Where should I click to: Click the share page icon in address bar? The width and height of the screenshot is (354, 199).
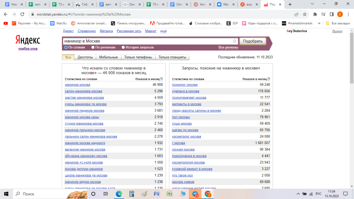point(296,14)
